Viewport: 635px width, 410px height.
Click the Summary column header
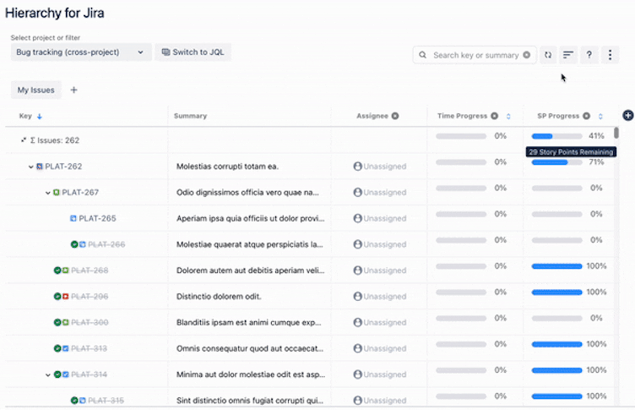coord(190,116)
